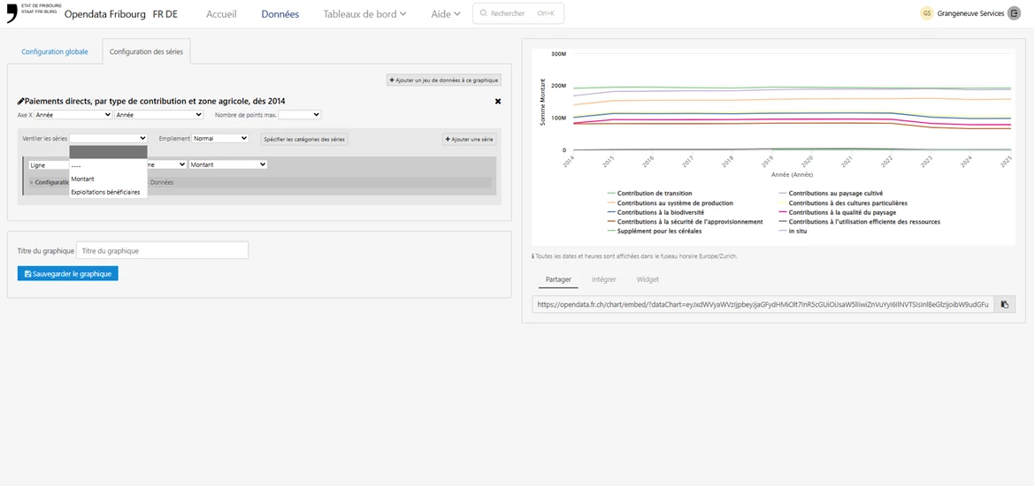Choose the ---- option in dropdown list
This screenshot has height=489, width=1035.
(x=108, y=165)
